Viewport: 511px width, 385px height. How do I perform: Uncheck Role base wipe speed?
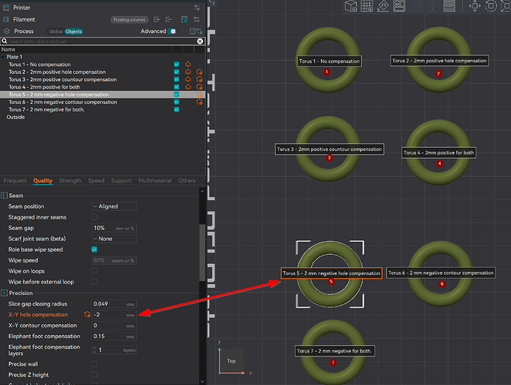94,249
